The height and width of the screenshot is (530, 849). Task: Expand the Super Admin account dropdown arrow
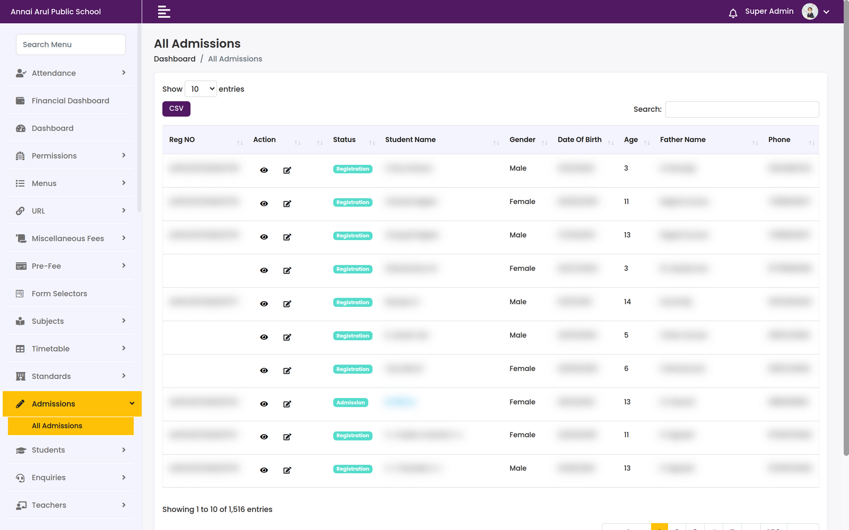click(826, 12)
